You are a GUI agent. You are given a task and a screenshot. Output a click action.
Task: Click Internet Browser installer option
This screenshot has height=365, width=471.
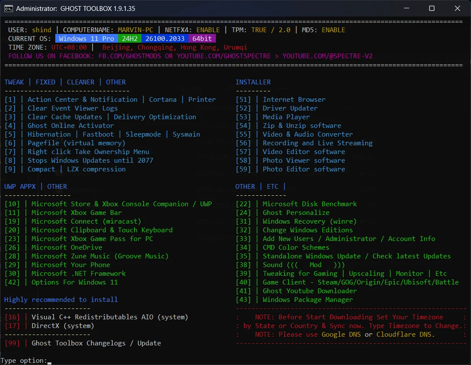tap(281, 99)
